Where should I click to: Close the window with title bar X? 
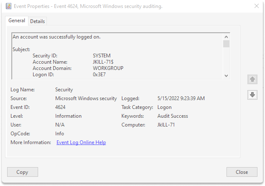point(257,6)
